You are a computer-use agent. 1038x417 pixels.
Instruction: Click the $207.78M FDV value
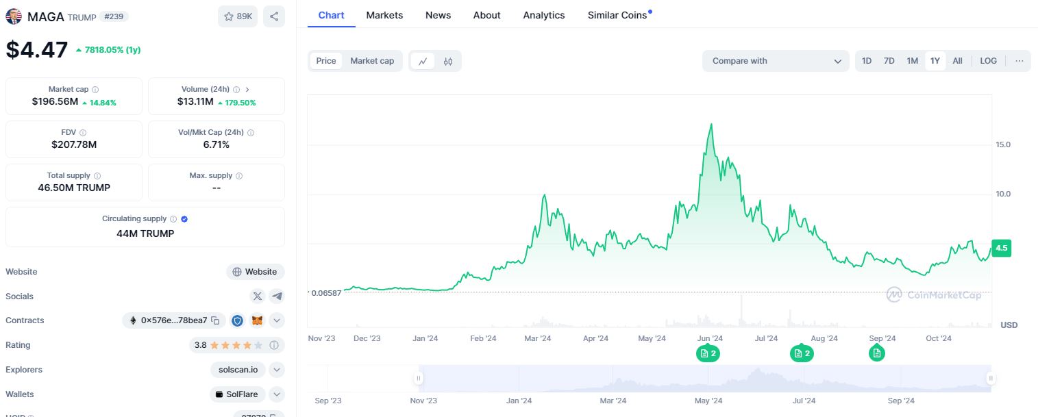(x=74, y=144)
